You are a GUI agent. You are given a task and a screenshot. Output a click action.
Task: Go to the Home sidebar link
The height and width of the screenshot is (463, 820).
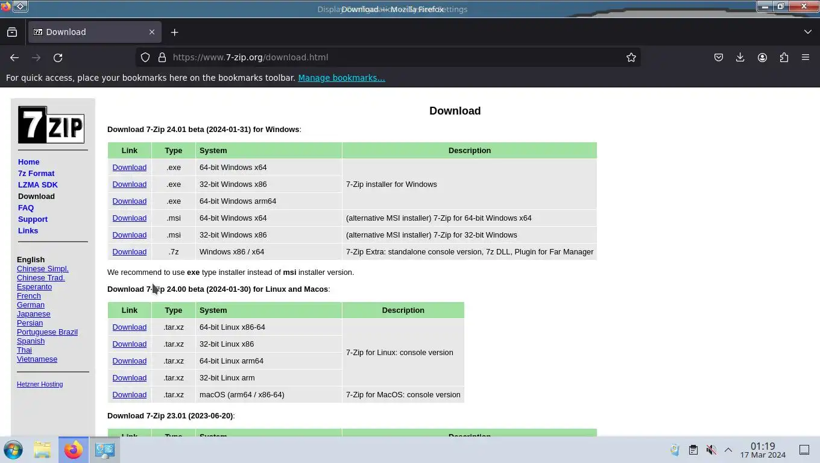coord(28,162)
